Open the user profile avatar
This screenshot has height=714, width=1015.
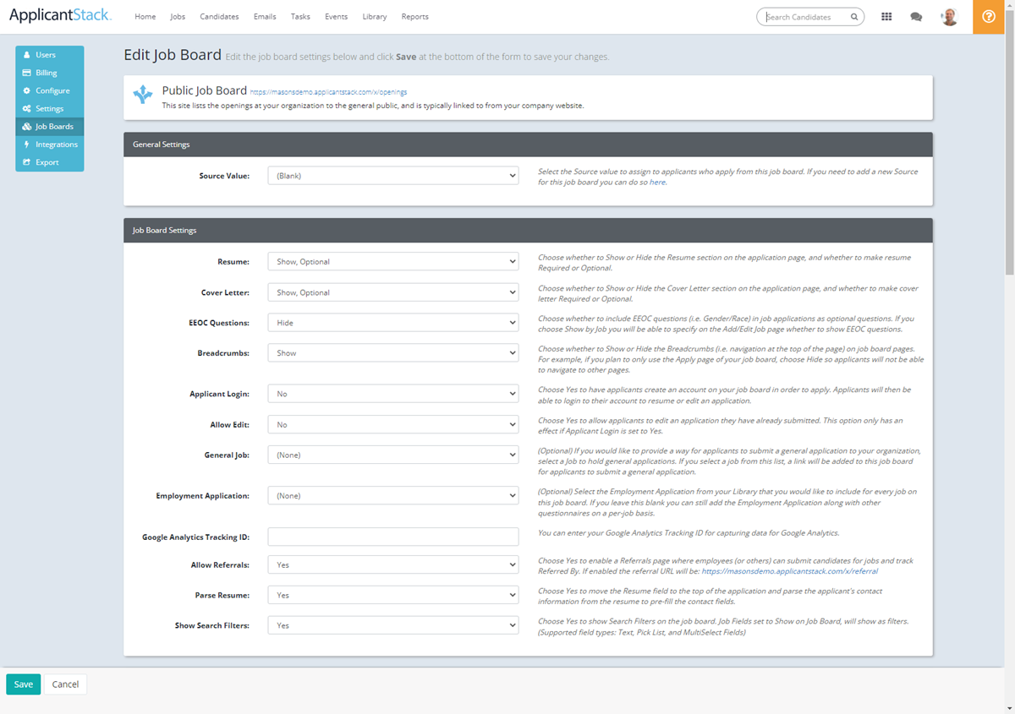pyautogui.click(x=949, y=16)
